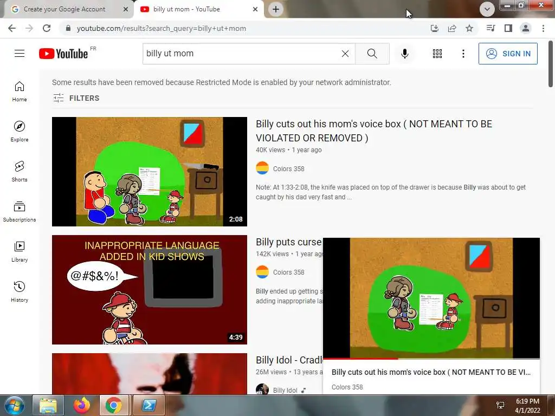Viewport: 555px width, 416px height.
Task: Open the title Billy cuts out his mom's voice box
Action: tap(374, 131)
